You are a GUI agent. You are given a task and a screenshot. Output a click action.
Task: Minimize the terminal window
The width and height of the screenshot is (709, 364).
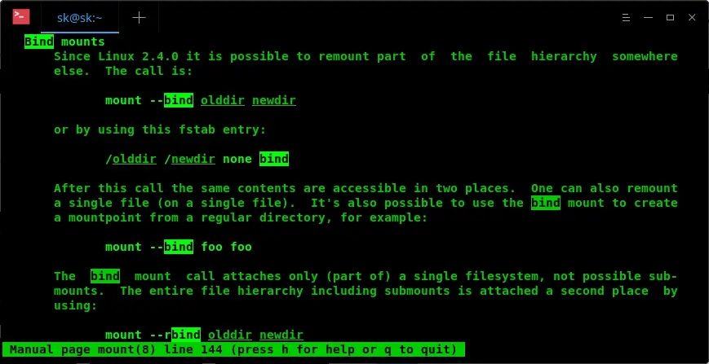648,18
